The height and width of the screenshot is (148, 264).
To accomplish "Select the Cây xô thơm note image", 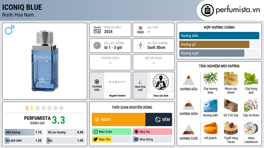I will 251,105.
